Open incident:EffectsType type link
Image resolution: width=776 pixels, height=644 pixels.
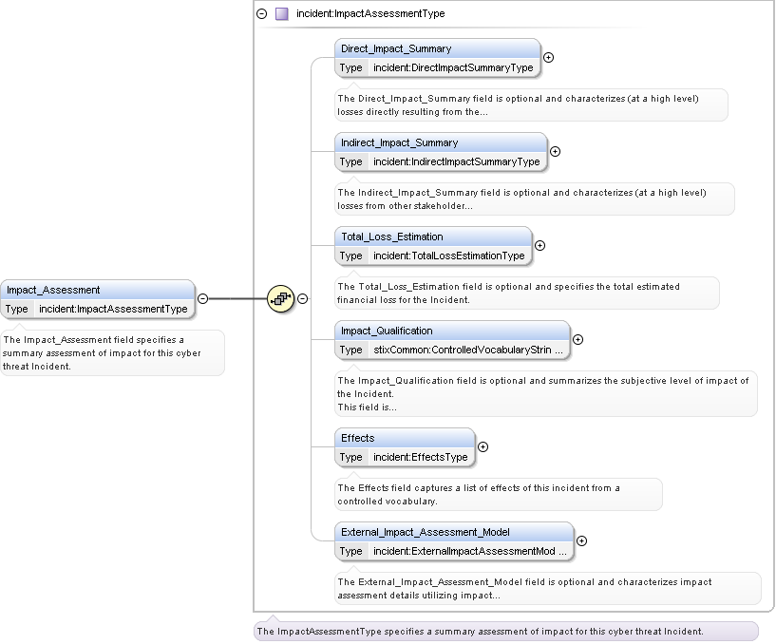[x=420, y=457]
